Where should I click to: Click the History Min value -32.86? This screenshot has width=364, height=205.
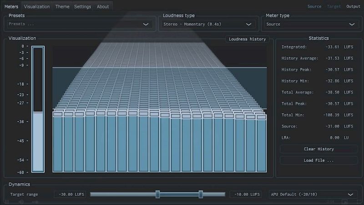[x=332, y=81]
